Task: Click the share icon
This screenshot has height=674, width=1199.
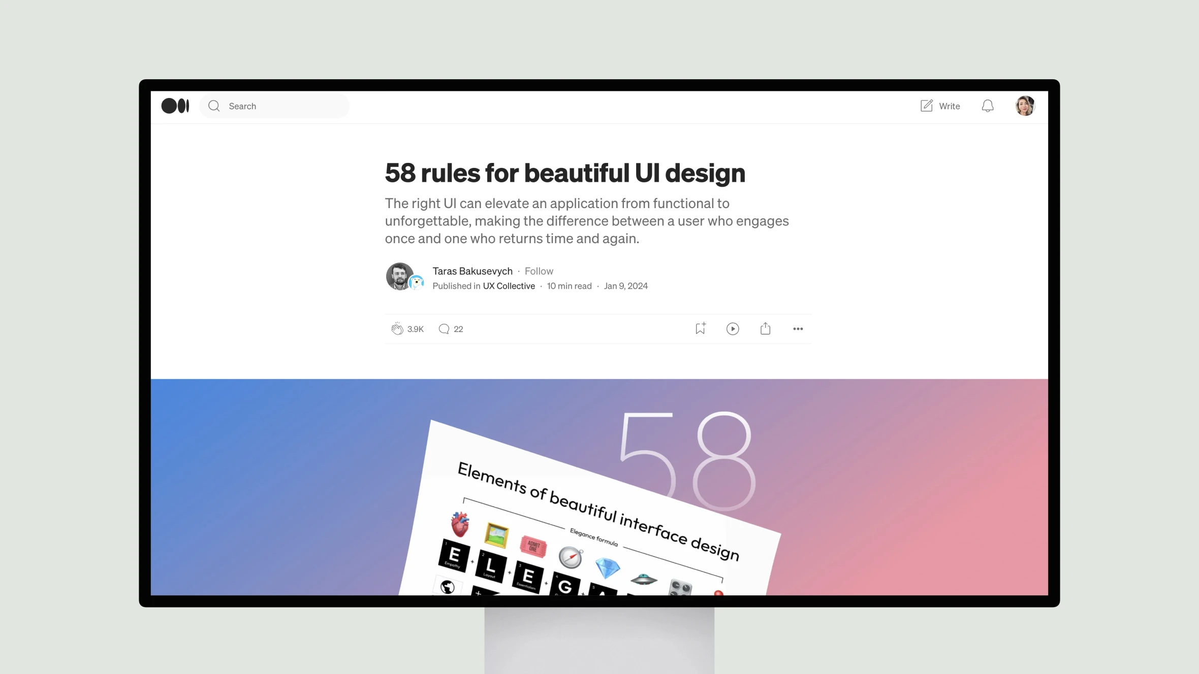Action: click(x=765, y=328)
